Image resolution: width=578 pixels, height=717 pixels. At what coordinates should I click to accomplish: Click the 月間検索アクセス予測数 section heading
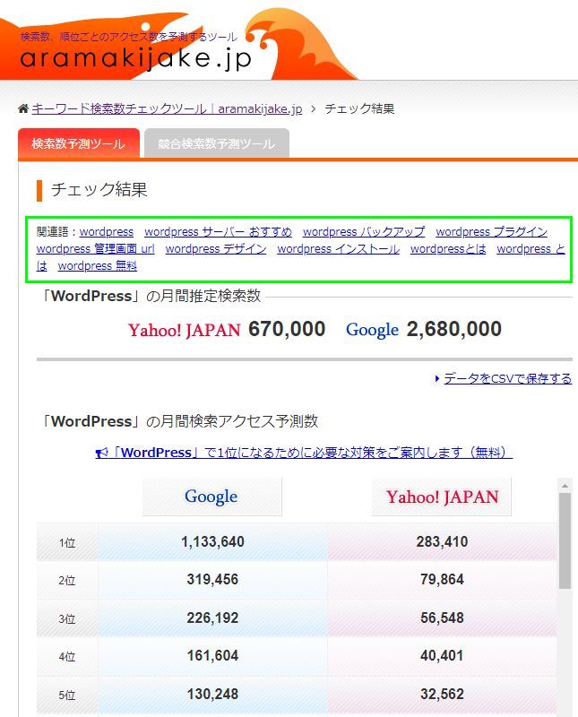tap(179, 421)
